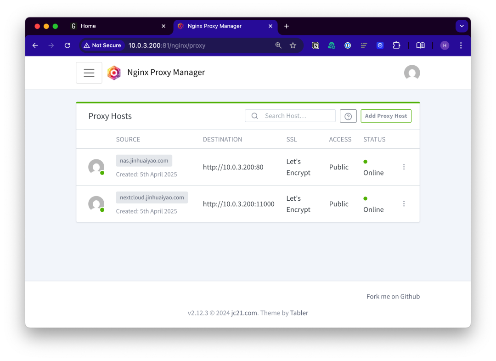Open the Chrome tab search chevron
The height and width of the screenshot is (361, 496).
click(462, 26)
